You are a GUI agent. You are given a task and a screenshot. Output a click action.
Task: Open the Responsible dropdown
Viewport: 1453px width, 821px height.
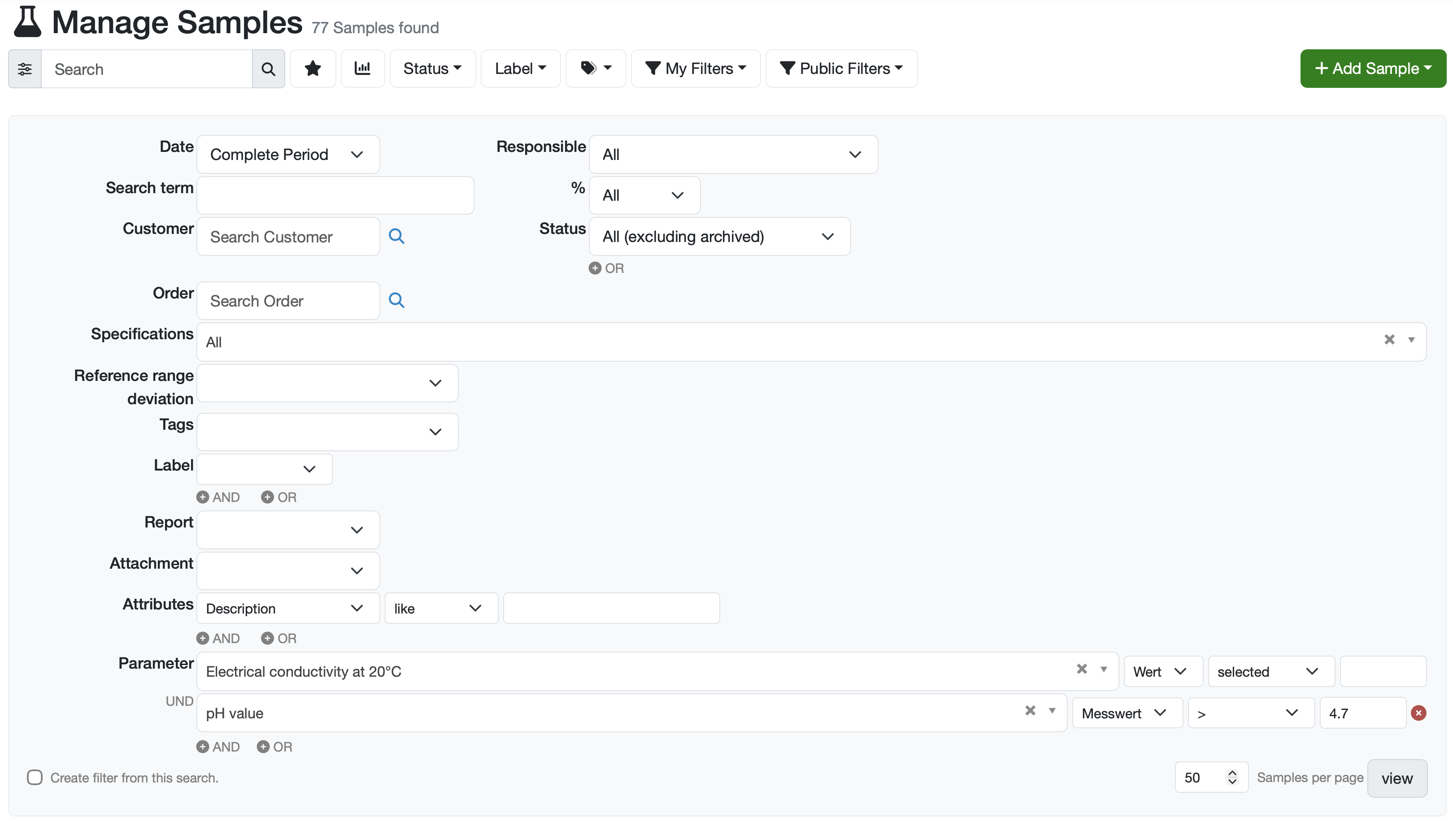pyautogui.click(x=732, y=155)
